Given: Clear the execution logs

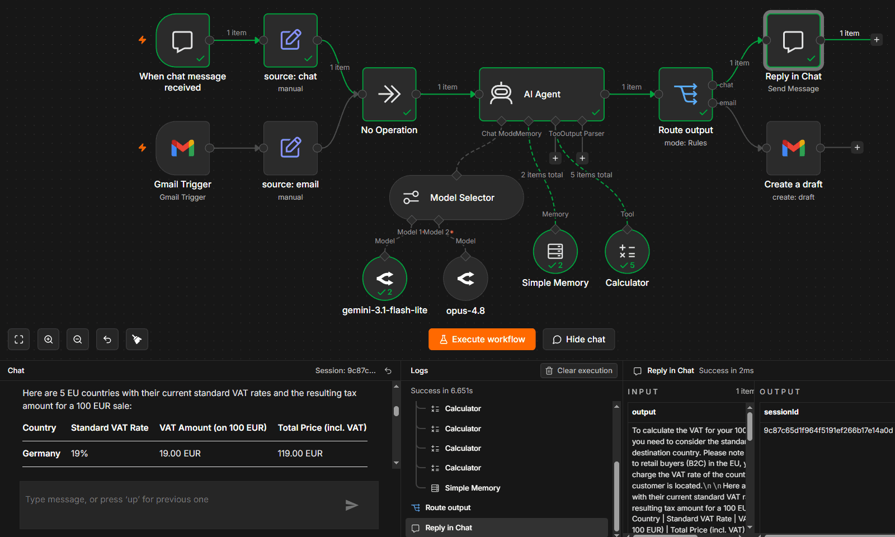Looking at the screenshot, I should point(579,371).
